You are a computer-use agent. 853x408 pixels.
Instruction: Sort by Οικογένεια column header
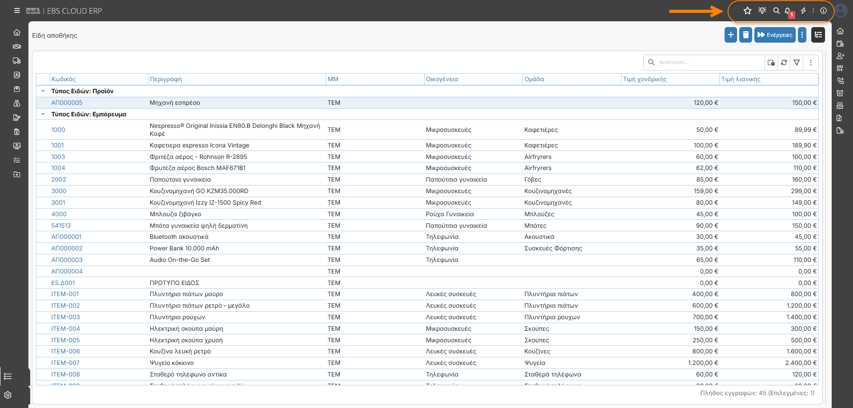click(474, 79)
